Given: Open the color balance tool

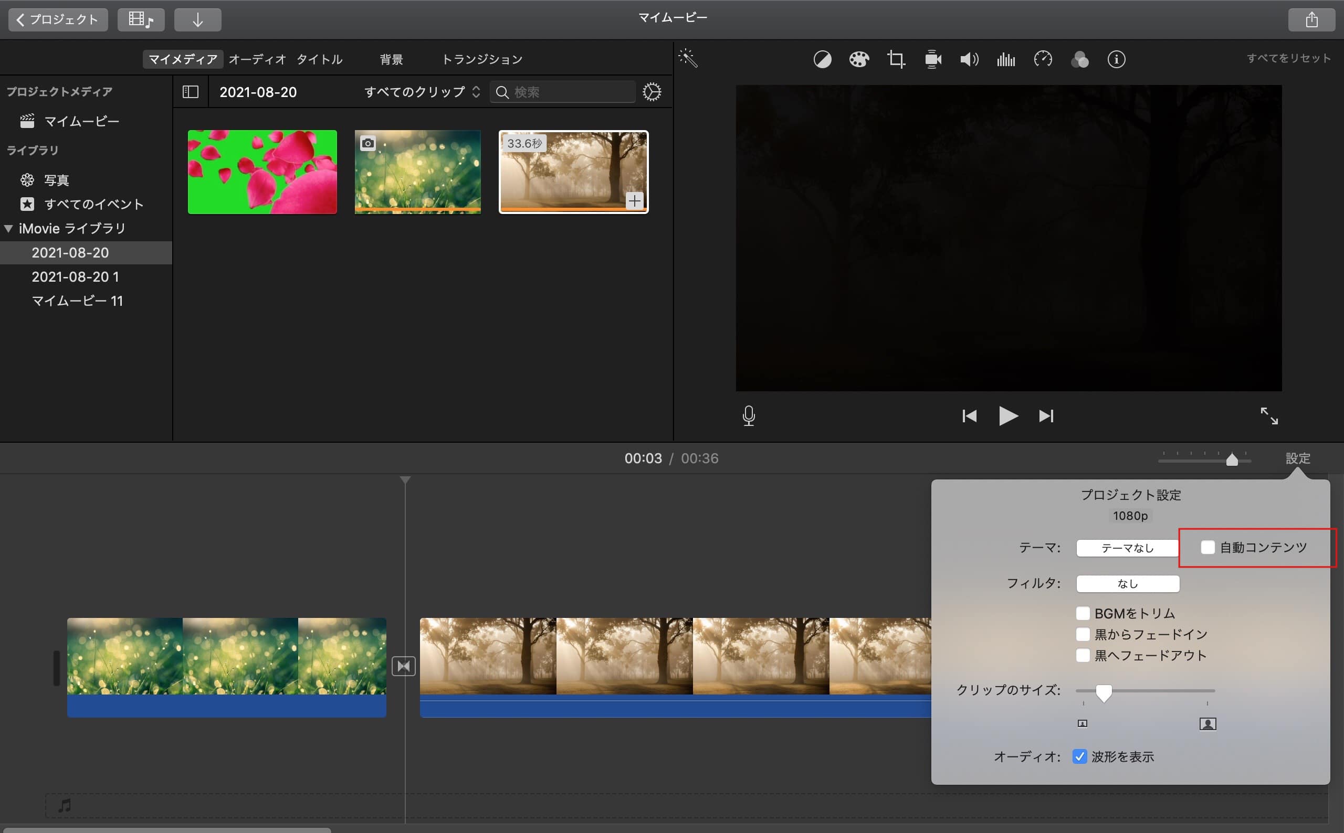Looking at the screenshot, I should pyautogui.click(x=822, y=59).
